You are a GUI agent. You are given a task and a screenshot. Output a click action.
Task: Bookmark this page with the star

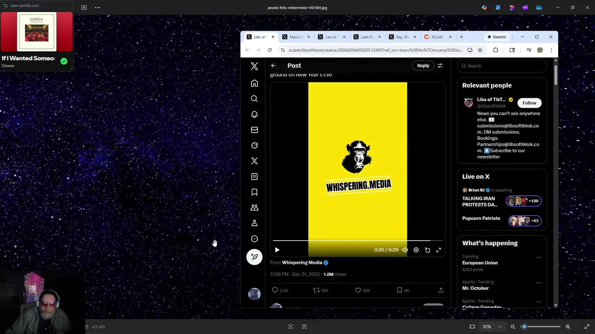tap(480, 50)
